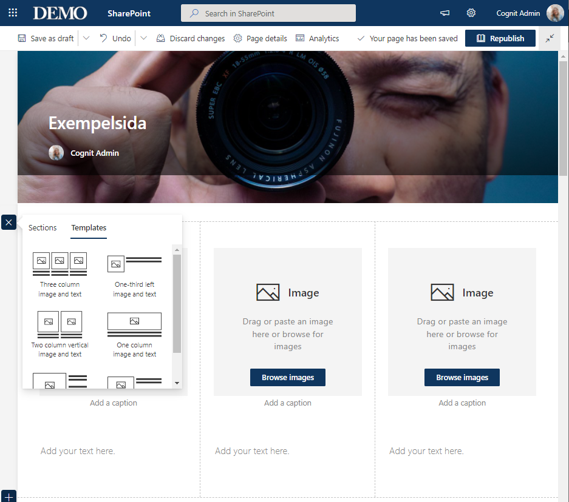Image resolution: width=569 pixels, height=502 pixels.
Task: Select Three column image and text template
Action: (x=60, y=275)
